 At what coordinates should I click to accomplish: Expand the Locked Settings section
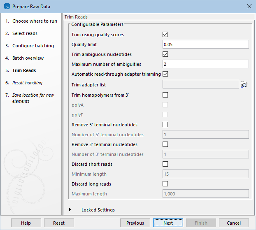pos(70,210)
